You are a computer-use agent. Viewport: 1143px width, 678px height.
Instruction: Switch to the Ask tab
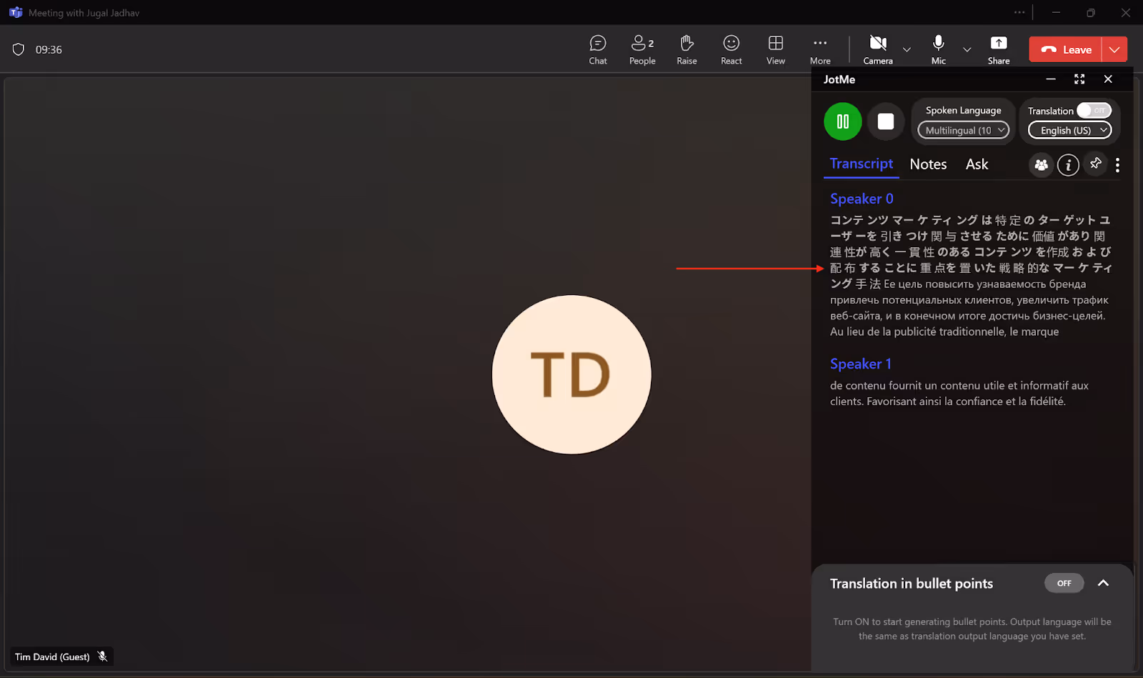point(977,164)
